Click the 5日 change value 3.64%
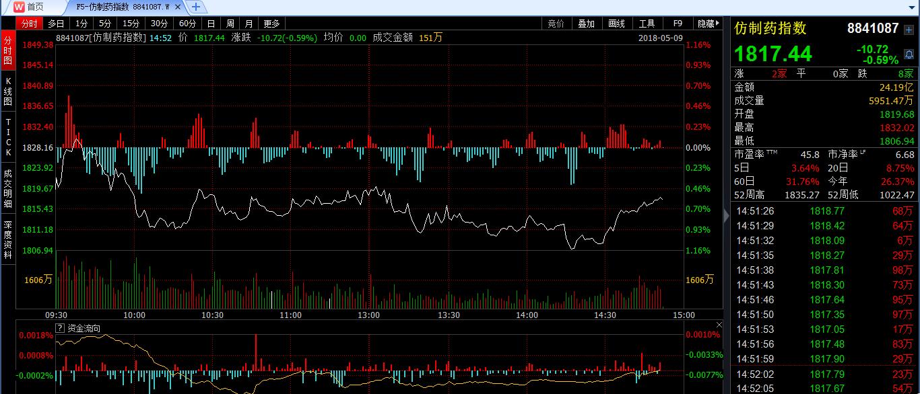Image resolution: width=920 pixels, height=394 pixels. 805,168
